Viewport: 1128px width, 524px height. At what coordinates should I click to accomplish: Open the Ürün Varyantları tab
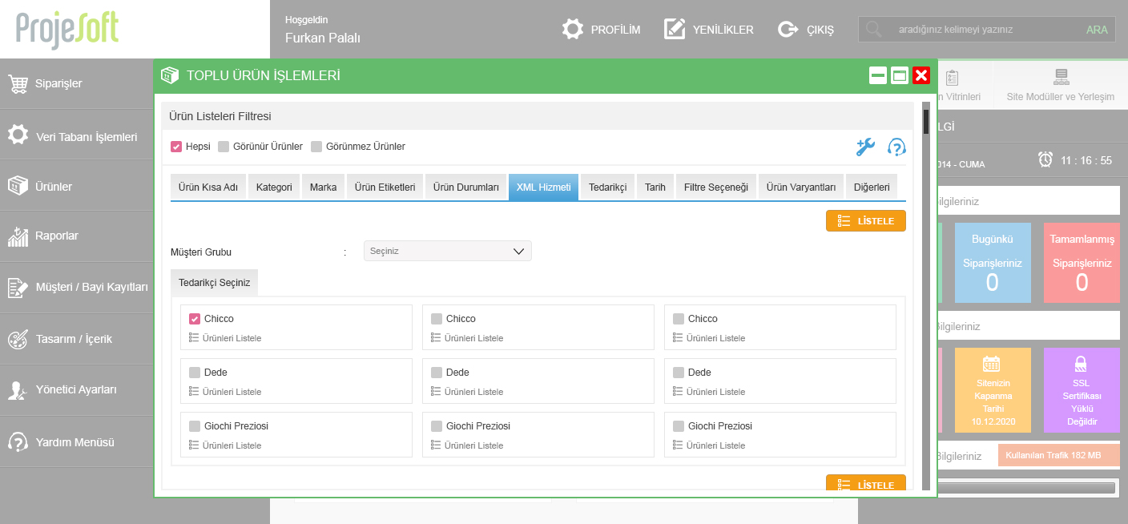[x=800, y=187]
